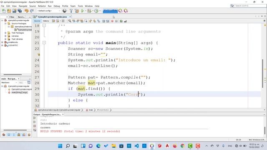267x150 pixels.
Task: Open the Members dropdown in Navigator
Action: 9,82
